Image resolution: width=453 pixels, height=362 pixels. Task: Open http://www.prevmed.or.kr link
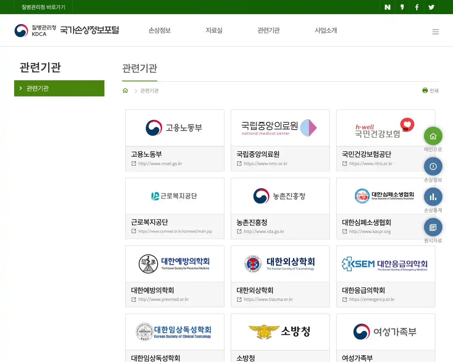(x=164, y=299)
